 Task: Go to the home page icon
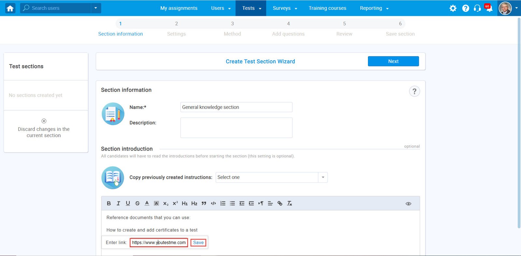[10, 8]
